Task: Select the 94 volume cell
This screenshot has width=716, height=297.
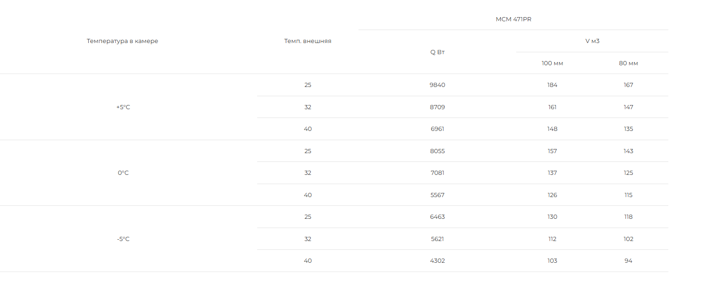Action: 628,261
